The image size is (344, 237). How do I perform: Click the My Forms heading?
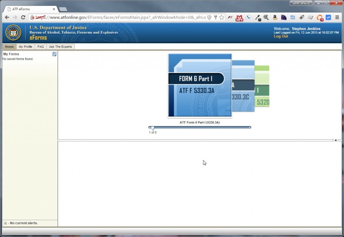[11, 54]
